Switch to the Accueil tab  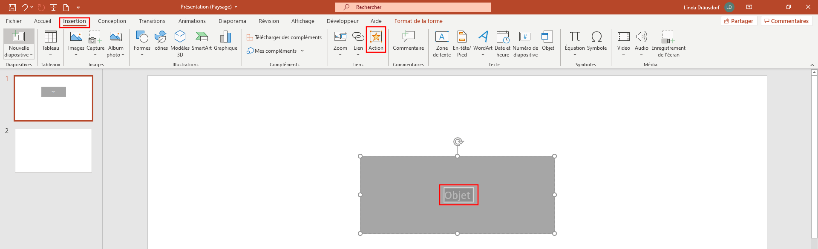[43, 21]
